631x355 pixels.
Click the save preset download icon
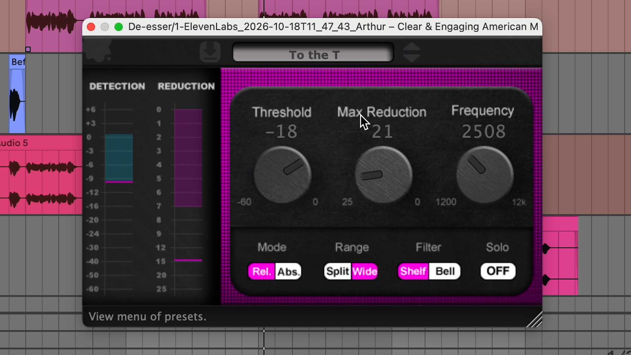(x=210, y=52)
